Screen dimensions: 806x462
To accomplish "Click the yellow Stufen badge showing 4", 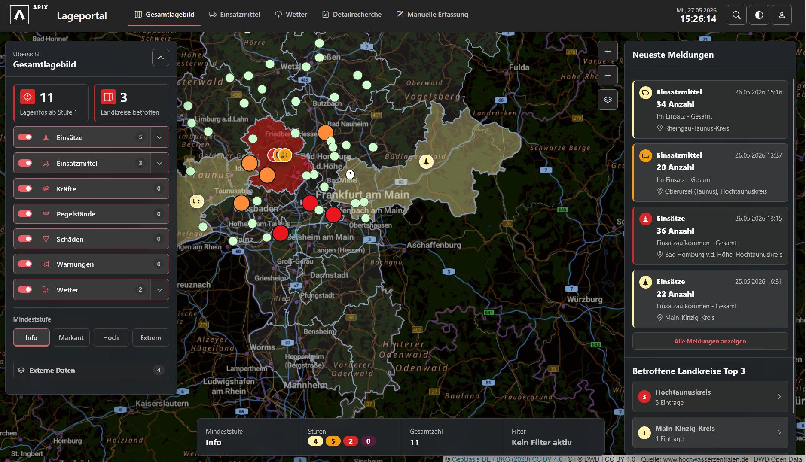I will 315,441.
